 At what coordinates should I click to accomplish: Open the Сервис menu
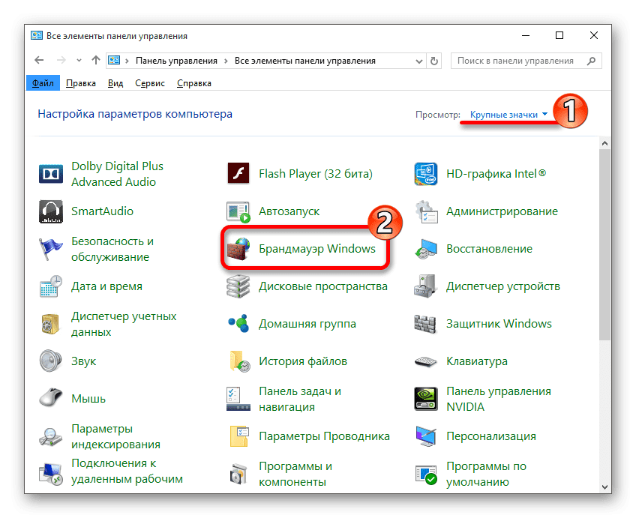pos(150,83)
